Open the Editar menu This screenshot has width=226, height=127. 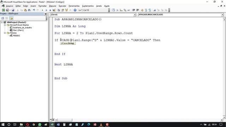18,6
